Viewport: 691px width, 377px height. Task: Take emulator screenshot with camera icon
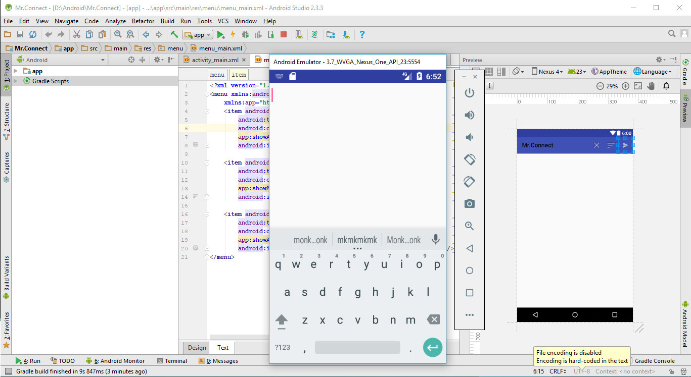[x=470, y=204]
